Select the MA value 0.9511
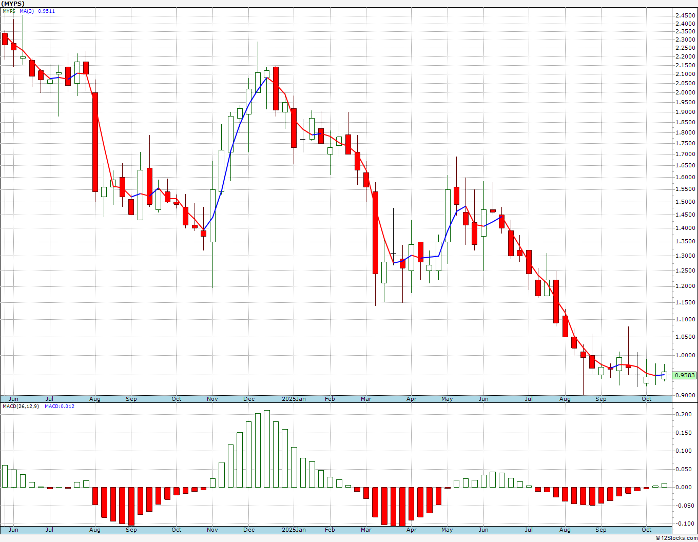Viewport: 698px width, 542px height. point(47,11)
